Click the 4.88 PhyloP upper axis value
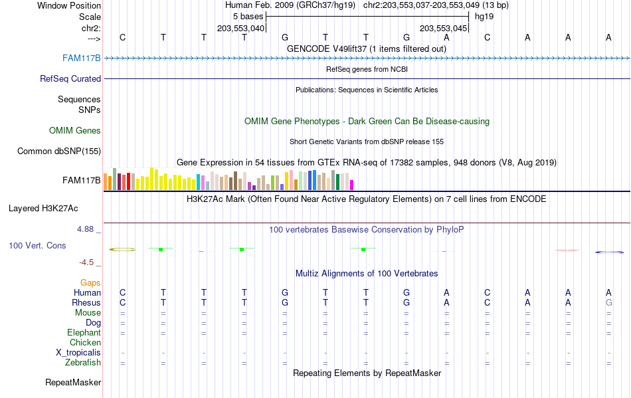Viewport: 631px width, 398px height. [x=85, y=229]
